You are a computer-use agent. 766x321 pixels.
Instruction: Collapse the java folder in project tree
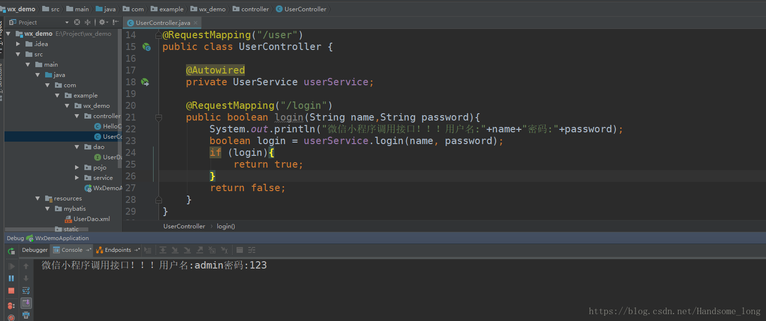coord(38,75)
